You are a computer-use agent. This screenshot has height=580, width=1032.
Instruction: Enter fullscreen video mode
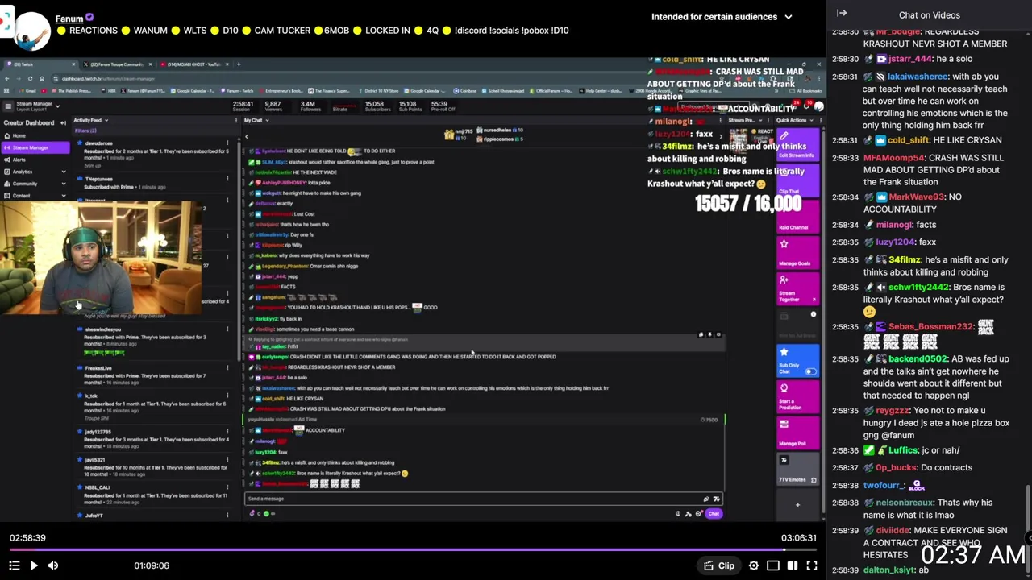(x=812, y=565)
